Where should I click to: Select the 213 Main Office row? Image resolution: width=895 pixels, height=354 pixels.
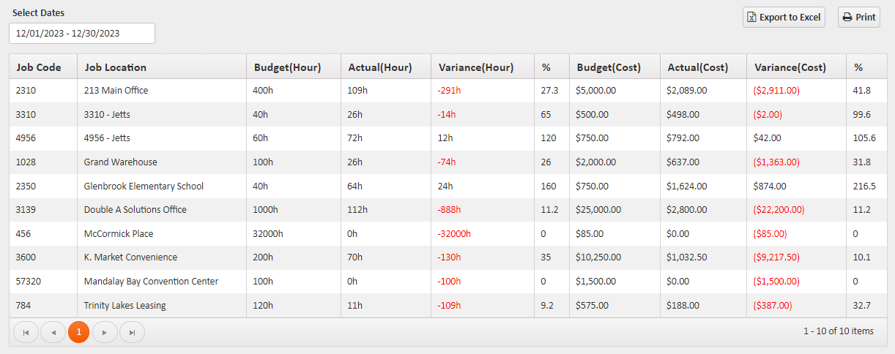pos(116,91)
